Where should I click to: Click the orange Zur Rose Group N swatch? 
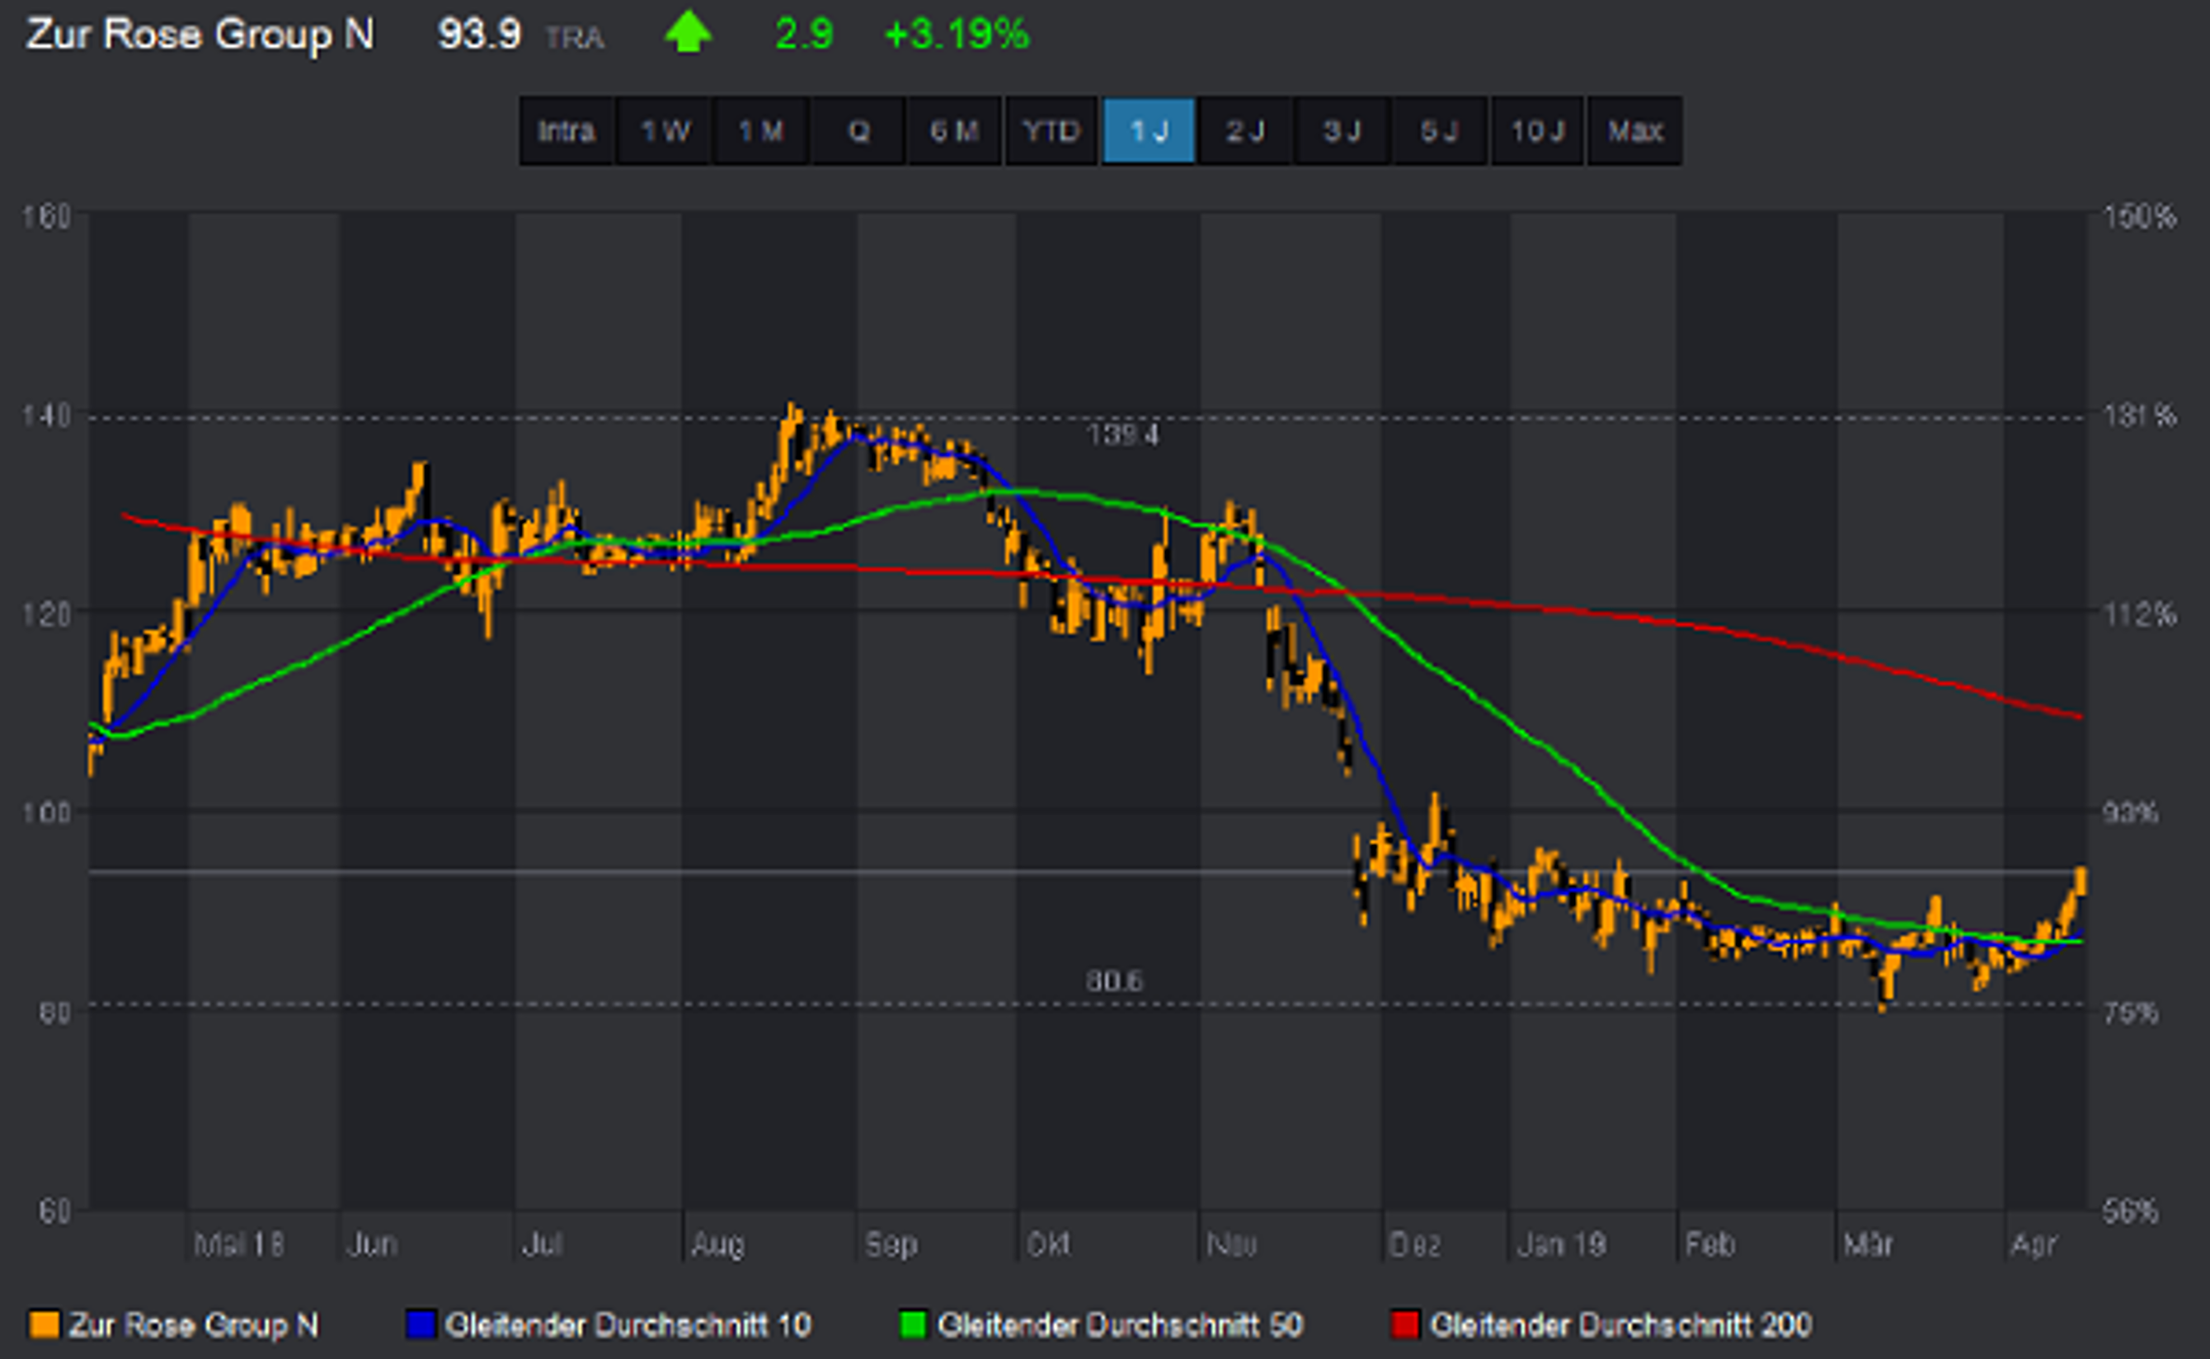point(44,1325)
